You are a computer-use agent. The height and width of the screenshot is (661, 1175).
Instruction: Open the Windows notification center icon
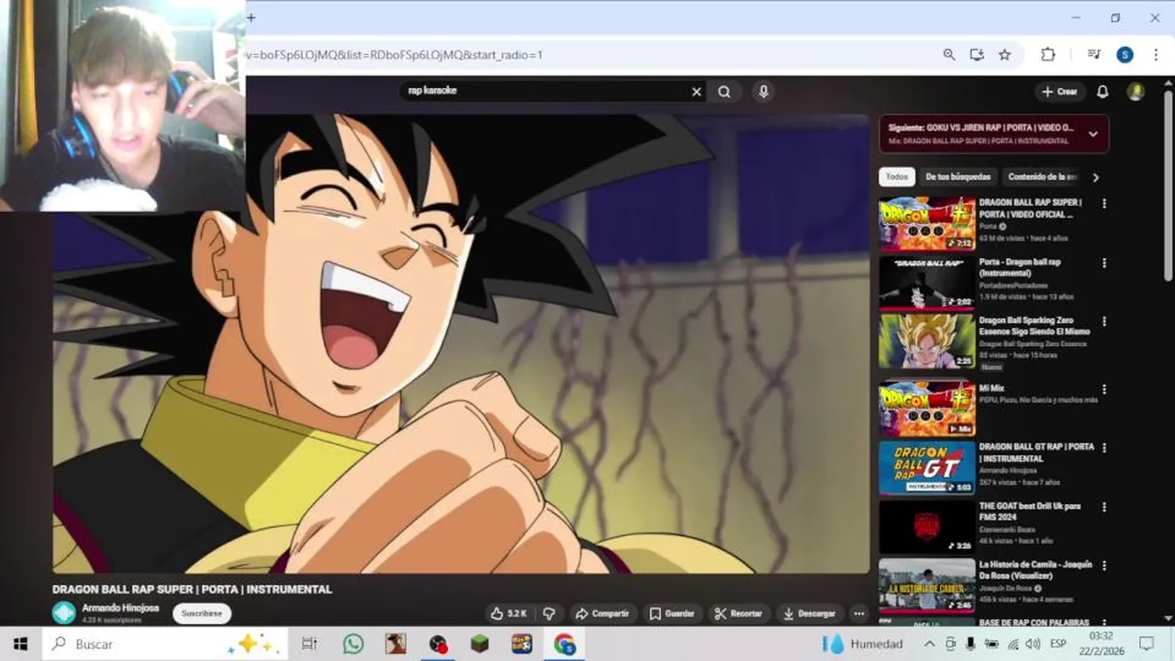coord(1147,644)
